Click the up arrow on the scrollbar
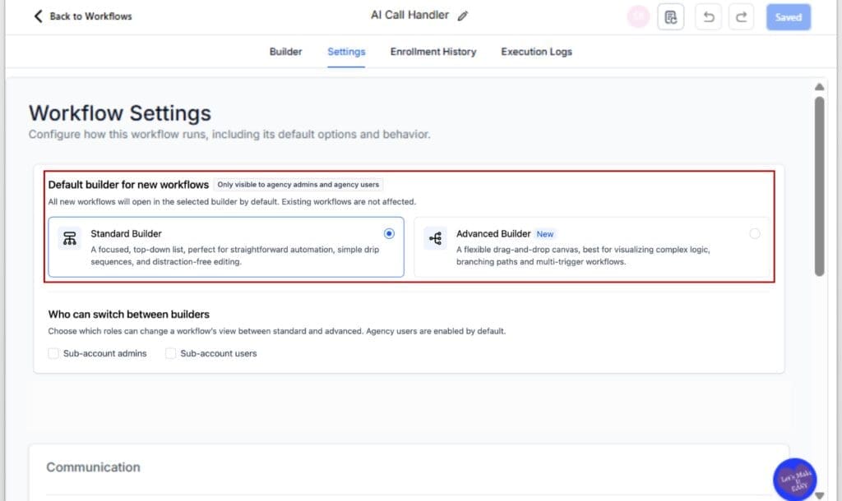The image size is (842, 501). (820, 86)
